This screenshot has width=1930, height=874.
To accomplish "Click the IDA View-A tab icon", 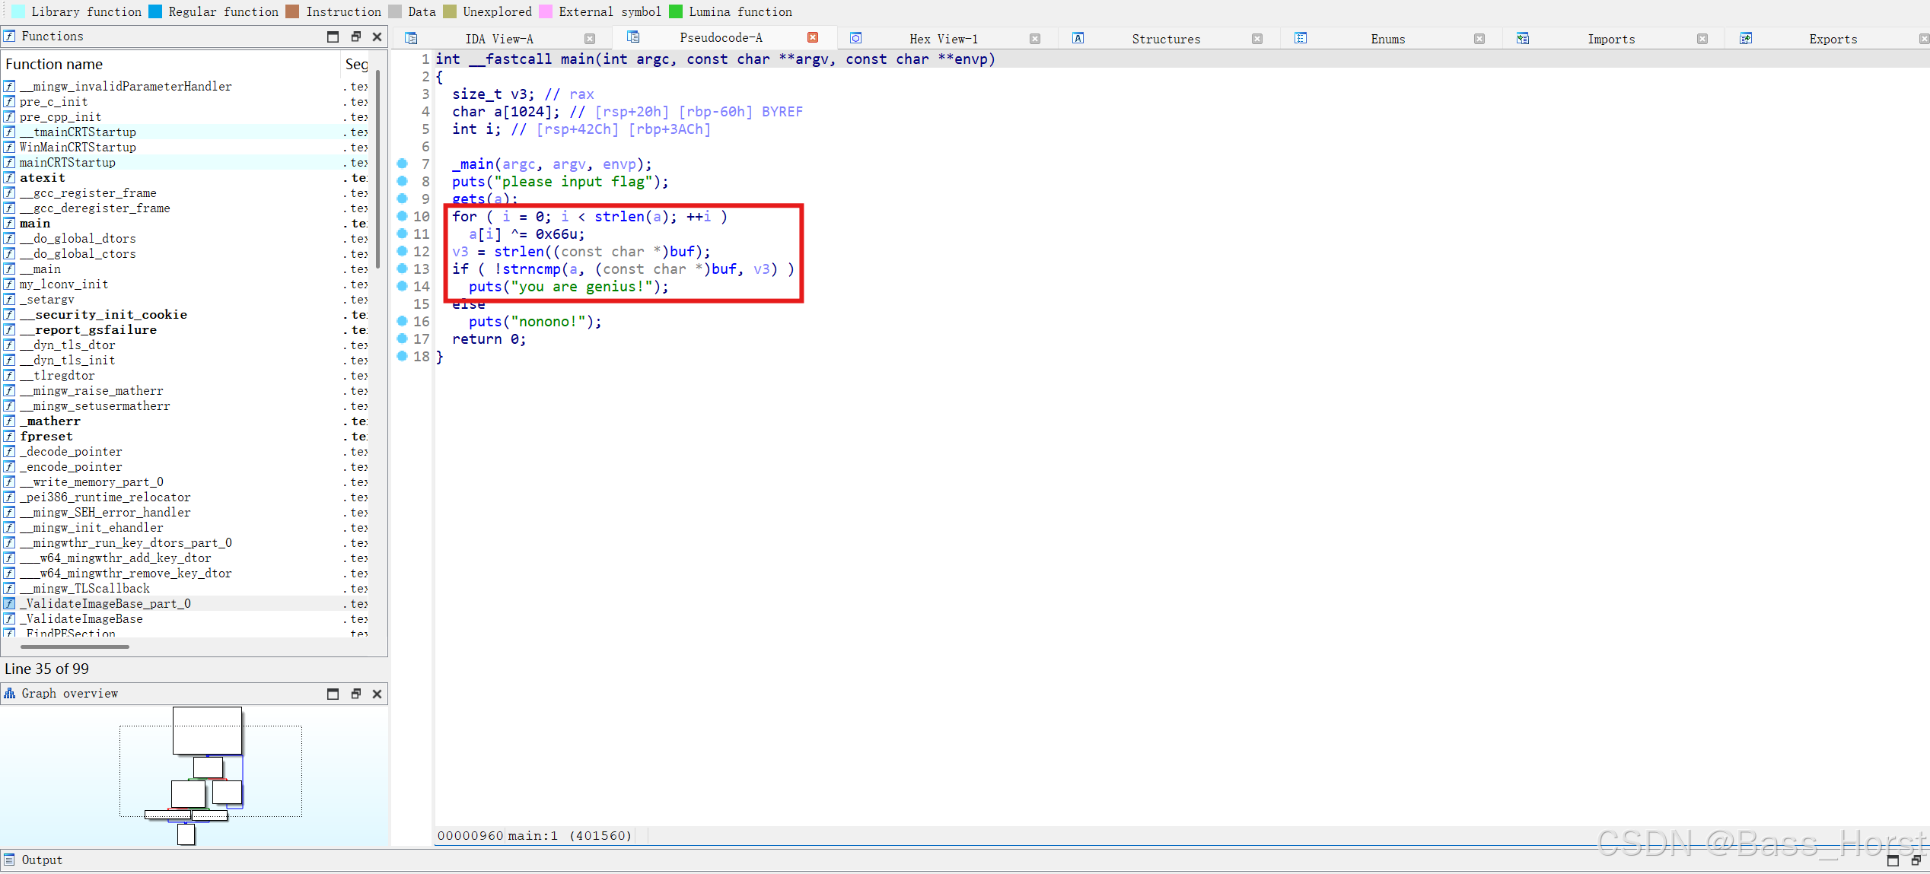I will [411, 38].
